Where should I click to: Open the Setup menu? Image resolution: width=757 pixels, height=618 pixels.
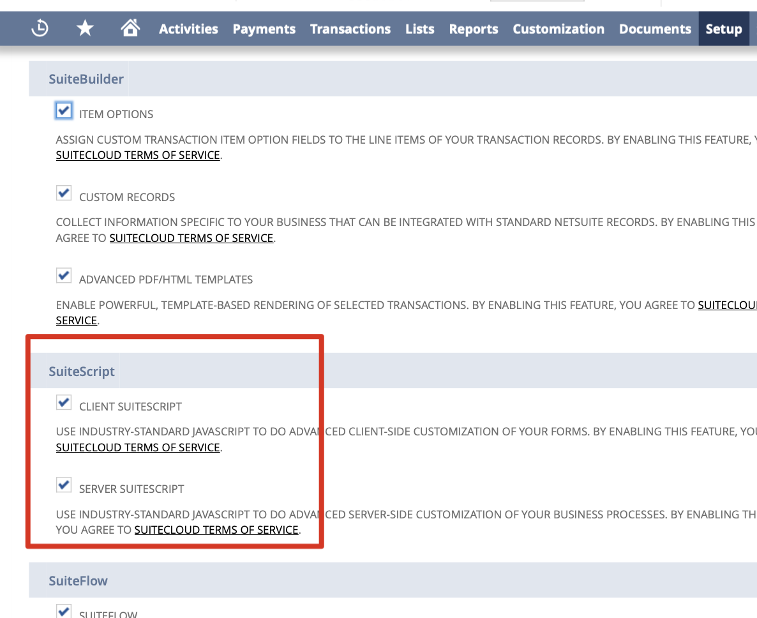coord(724,29)
